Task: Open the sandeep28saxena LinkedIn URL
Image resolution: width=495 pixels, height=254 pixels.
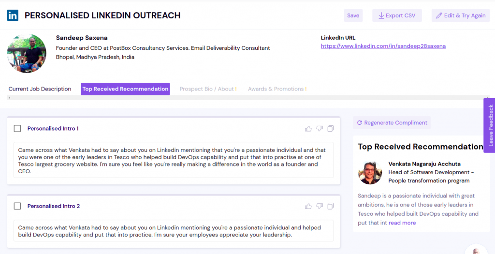Action: coord(383,46)
